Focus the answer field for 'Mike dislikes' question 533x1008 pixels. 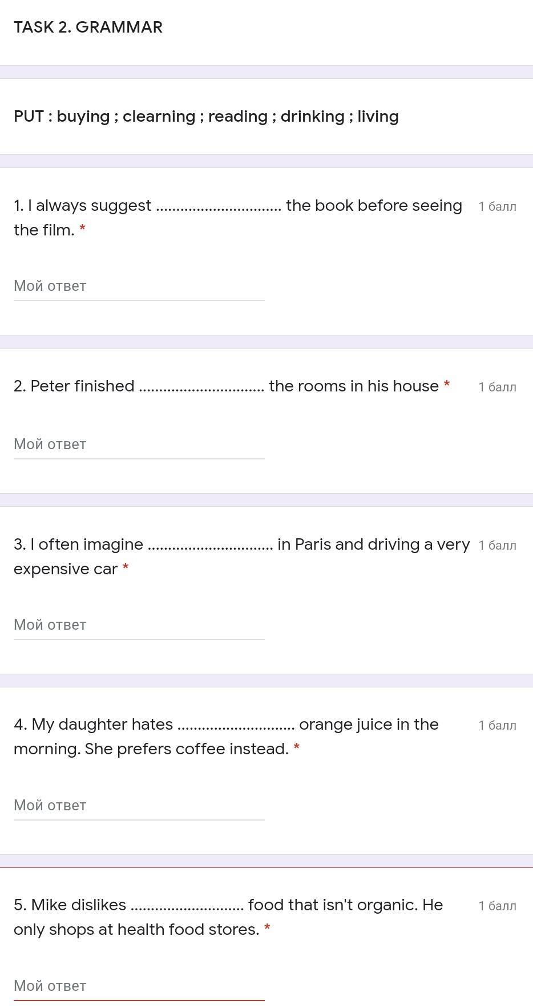tap(139, 986)
